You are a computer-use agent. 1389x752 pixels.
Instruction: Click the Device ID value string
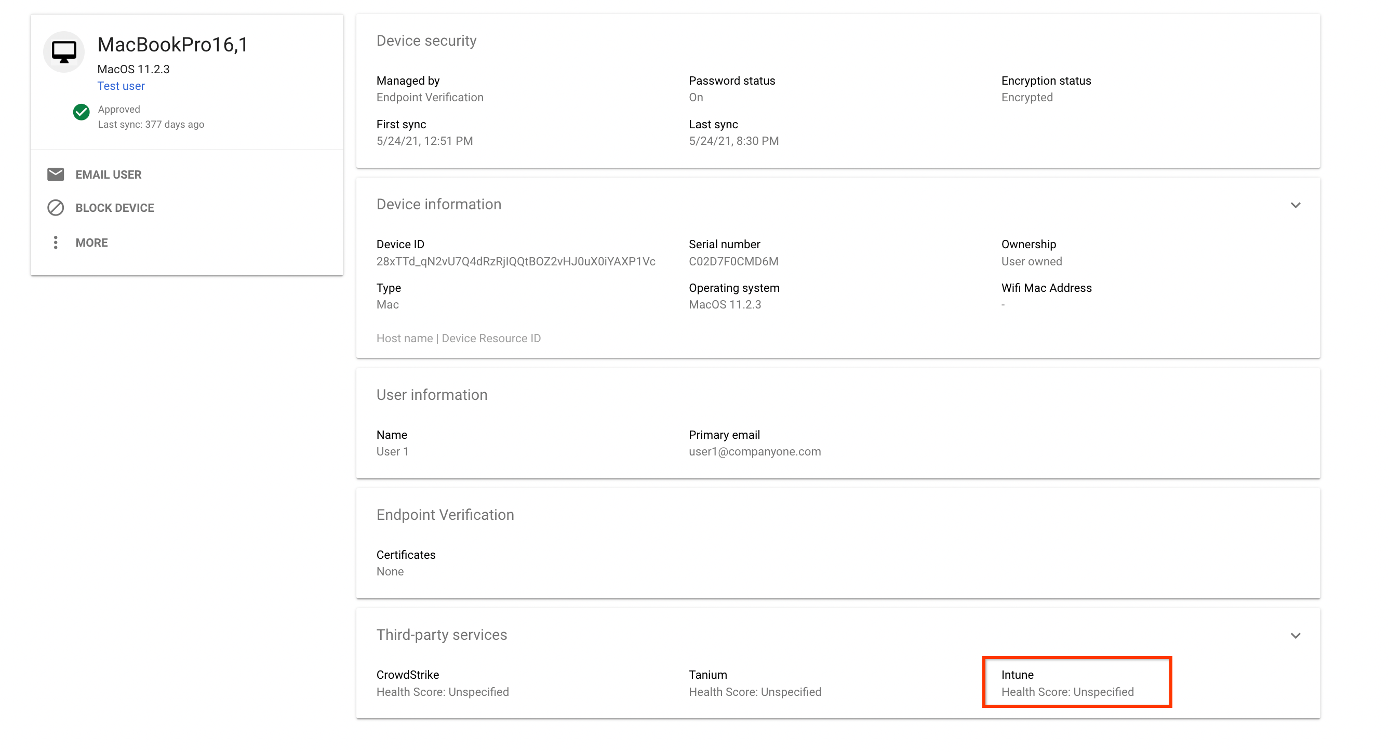click(x=515, y=261)
